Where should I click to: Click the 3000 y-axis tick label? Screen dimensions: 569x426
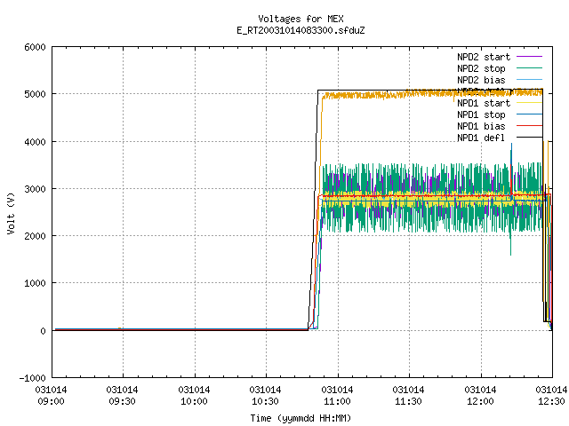pos(36,189)
